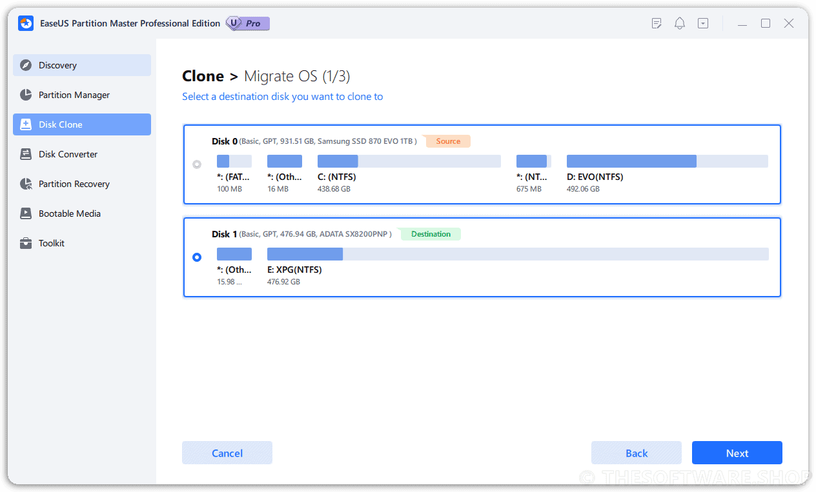This screenshot has width=816, height=492.
Task: Click the 438.68 GB size text
Action: click(x=334, y=189)
